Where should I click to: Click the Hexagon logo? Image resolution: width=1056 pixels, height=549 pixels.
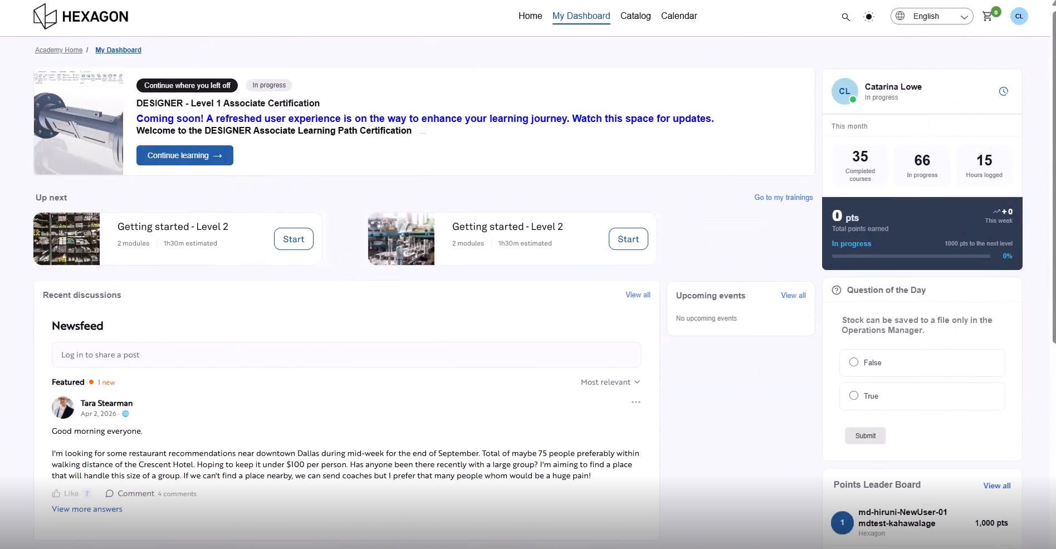pyautogui.click(x=81, y=16)
